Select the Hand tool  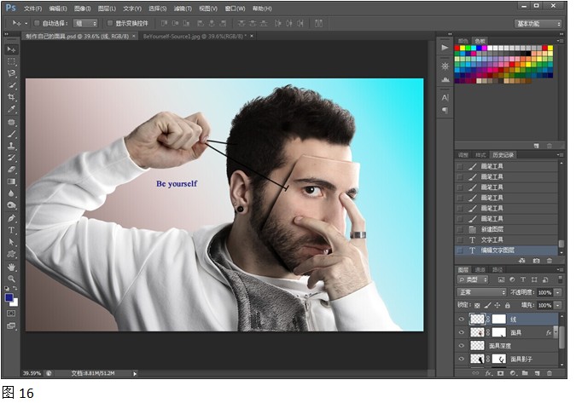(11, 267)
